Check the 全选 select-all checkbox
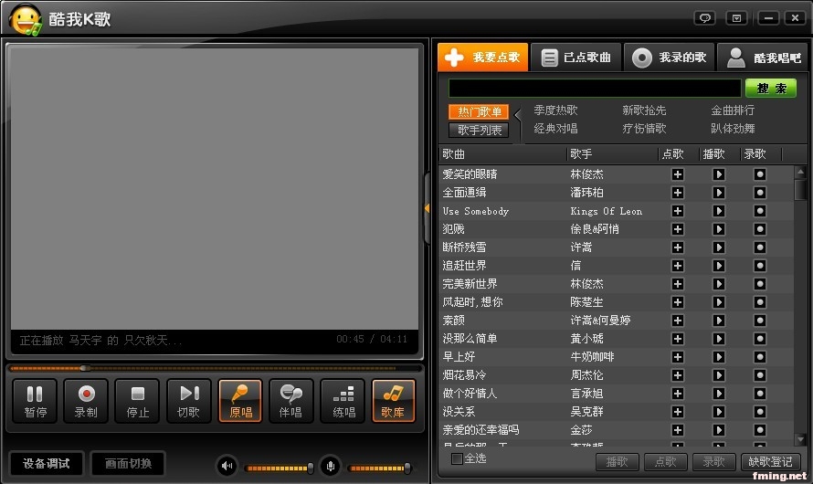813x484 pixels. (457, 458)
